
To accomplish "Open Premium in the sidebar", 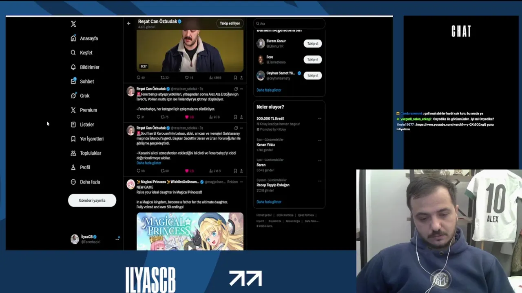I will [84, 110].
